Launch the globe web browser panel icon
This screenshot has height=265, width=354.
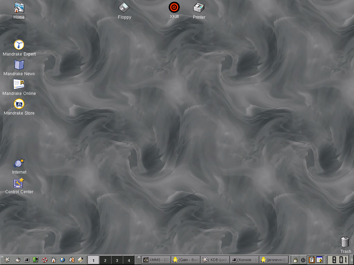pyautogui.click(x=63, y=260)
